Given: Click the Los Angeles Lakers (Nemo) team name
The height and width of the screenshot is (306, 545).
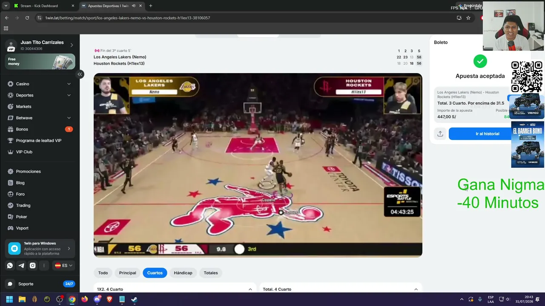Looking at the screenshot, I should pos(120,57).
